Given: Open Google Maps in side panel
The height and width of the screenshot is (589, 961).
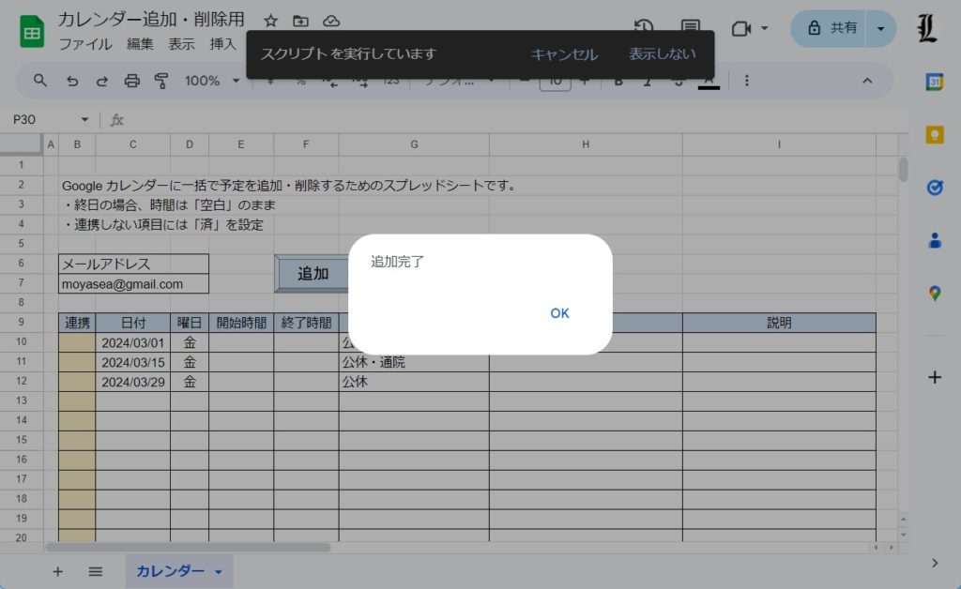Looking at the screenshot, I should (x=934, y=294).
